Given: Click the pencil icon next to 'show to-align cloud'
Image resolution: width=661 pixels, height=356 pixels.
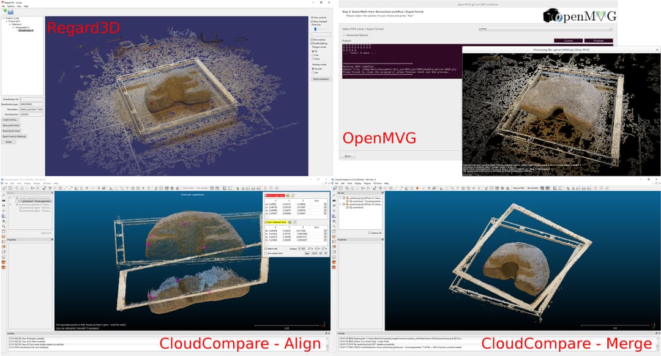Looking at the screenshot, I should coord(293,195).
